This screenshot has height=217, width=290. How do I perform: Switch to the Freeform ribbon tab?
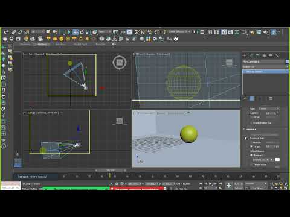click(x=41, y=45)
